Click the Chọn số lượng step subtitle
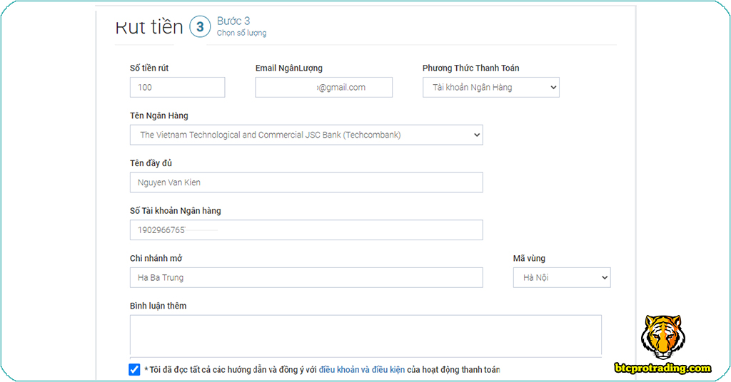Screen dimensions: 731x382 click(x=241, y=33)
